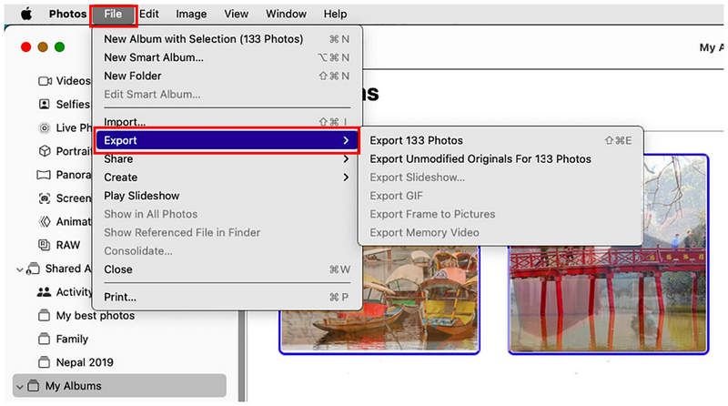Click the Live Photos sidebar icon
The height and width of the screenshot is (406, 728).
click(x=44, y=127)
